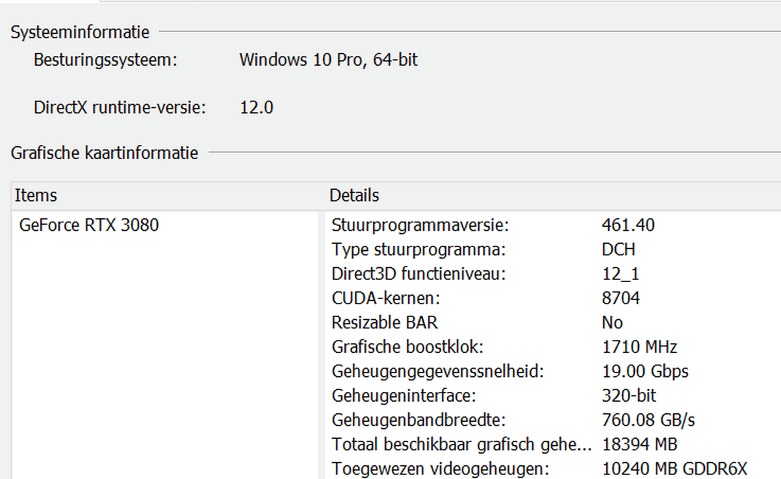Click the Details column header
Viewport: 781px width, 479px height.
click(x=354, y=195)
